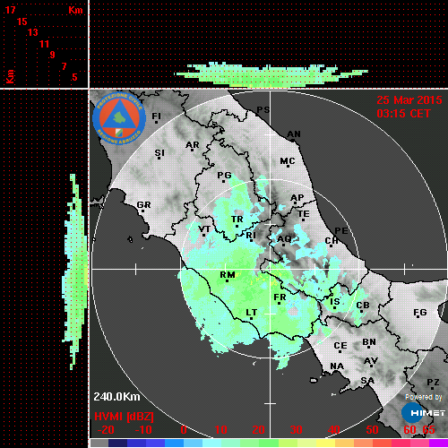The height and width of the screenshot is (448, 448).
Task: Pick the magenta 65 dBZ color swatch
Action: tap(438, 443)
